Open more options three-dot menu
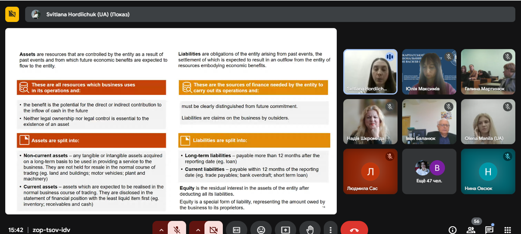Image resolution: width=521 pixels, height=234 pixels. tap(330, 230)
